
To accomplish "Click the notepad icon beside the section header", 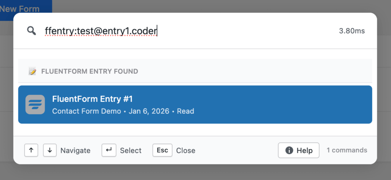I will (32, 71).
